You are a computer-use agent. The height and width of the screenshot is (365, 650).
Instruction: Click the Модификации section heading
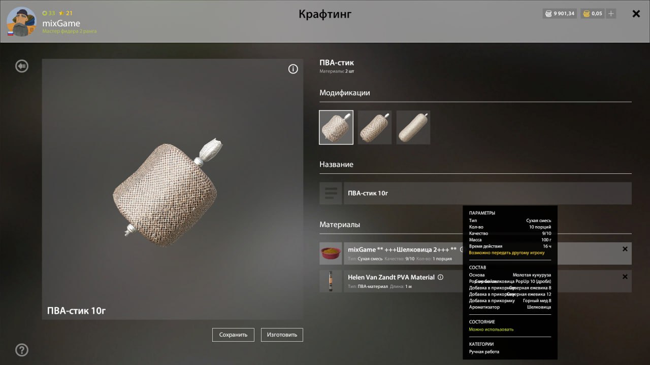345,93
